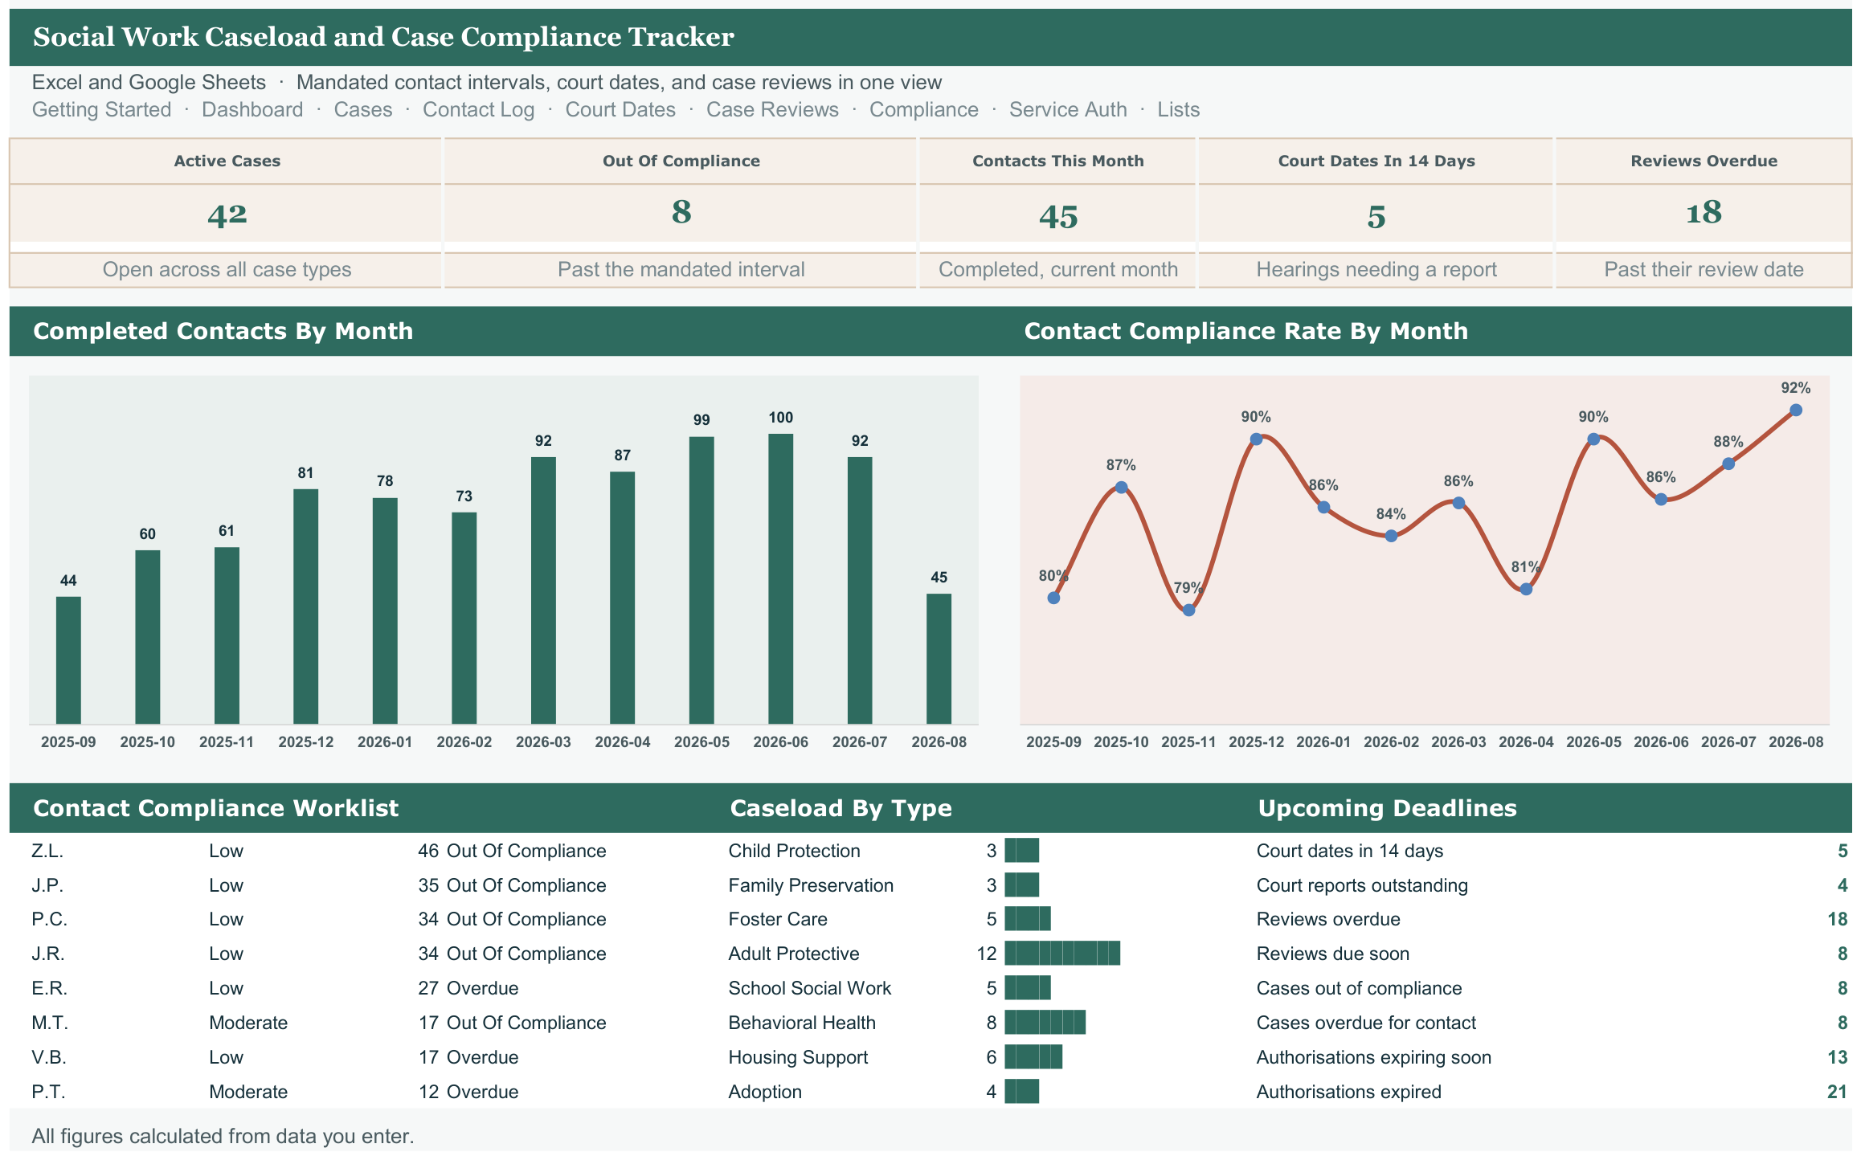Click the 2026-08 bar showing 45
Image resolution: width=1861 pixels, height=1156 pixels.
pyautogui.click(x=939, y=659)
